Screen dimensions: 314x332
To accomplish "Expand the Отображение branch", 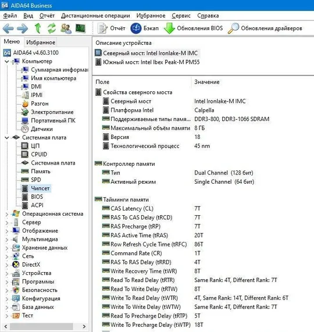I will click(x=7, y=231).
